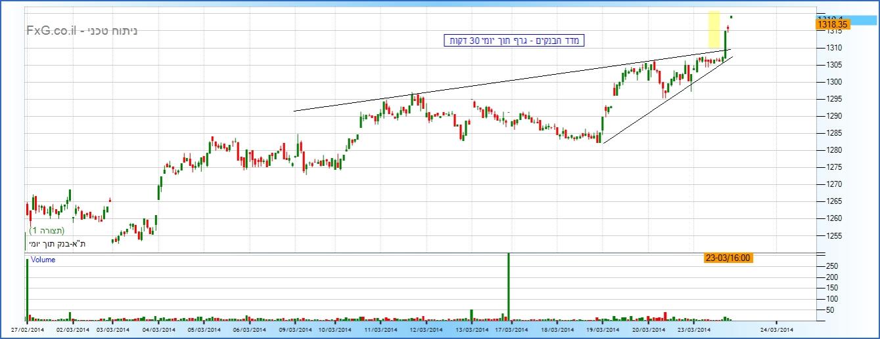
Task: Click the ת"א-בנק תוך יומי series label
Action: (x=58, y=244)
